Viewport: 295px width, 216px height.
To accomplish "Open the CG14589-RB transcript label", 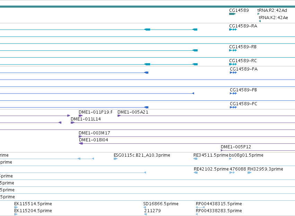I will tap(243, 47).
